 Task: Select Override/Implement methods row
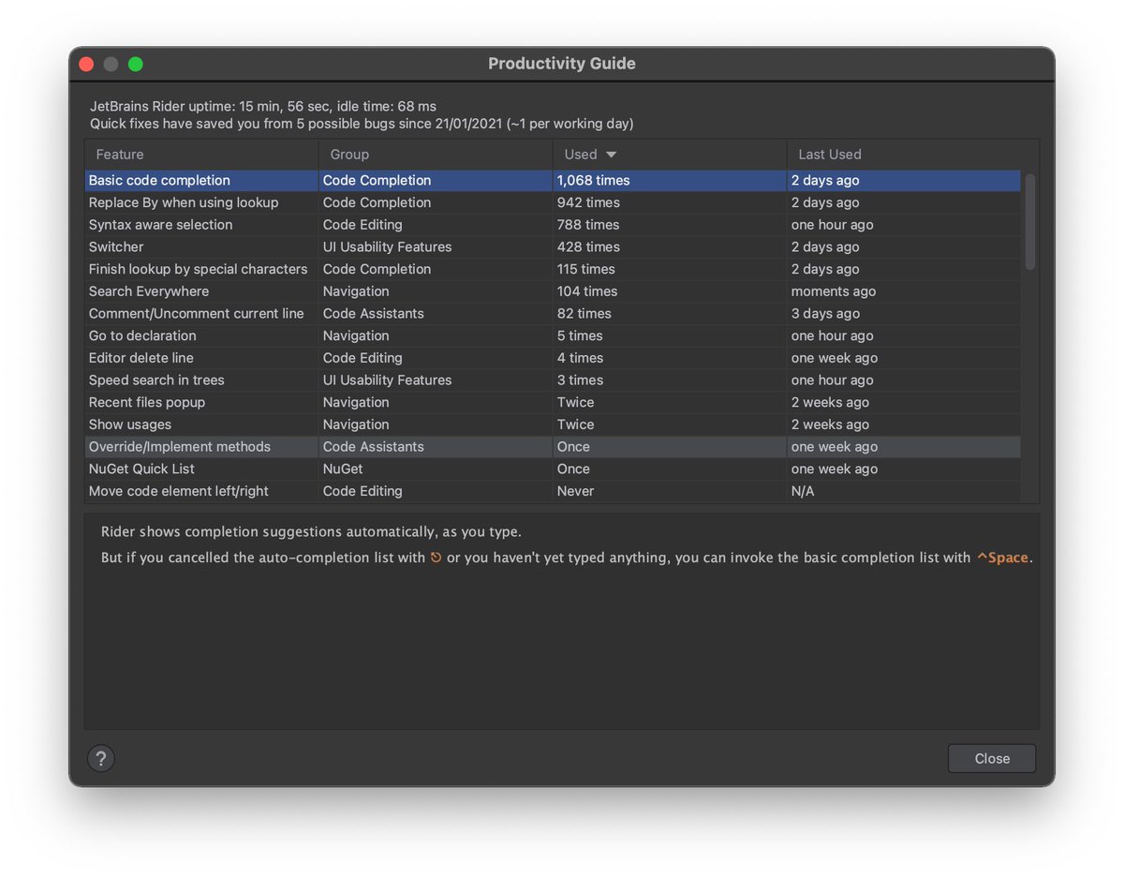pyautogui.click(x=553, y=447)
